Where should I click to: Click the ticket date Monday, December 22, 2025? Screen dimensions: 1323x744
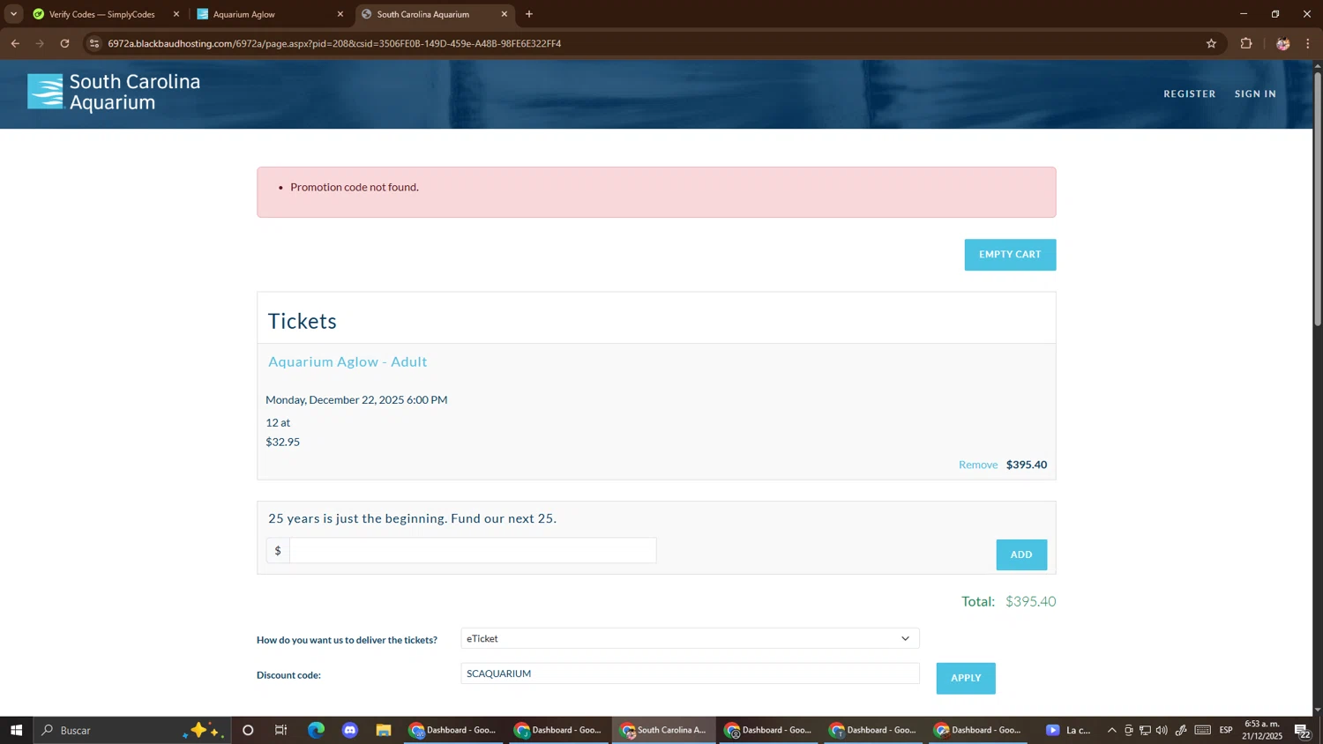click(x=356, y=399)
